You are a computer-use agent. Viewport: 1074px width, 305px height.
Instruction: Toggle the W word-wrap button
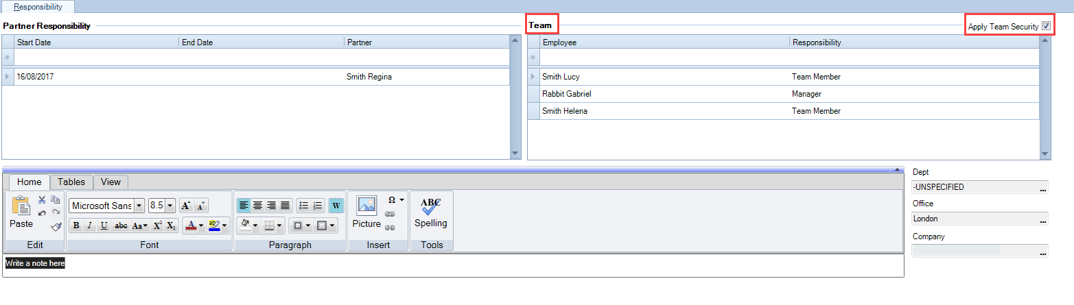click(336, 206)
